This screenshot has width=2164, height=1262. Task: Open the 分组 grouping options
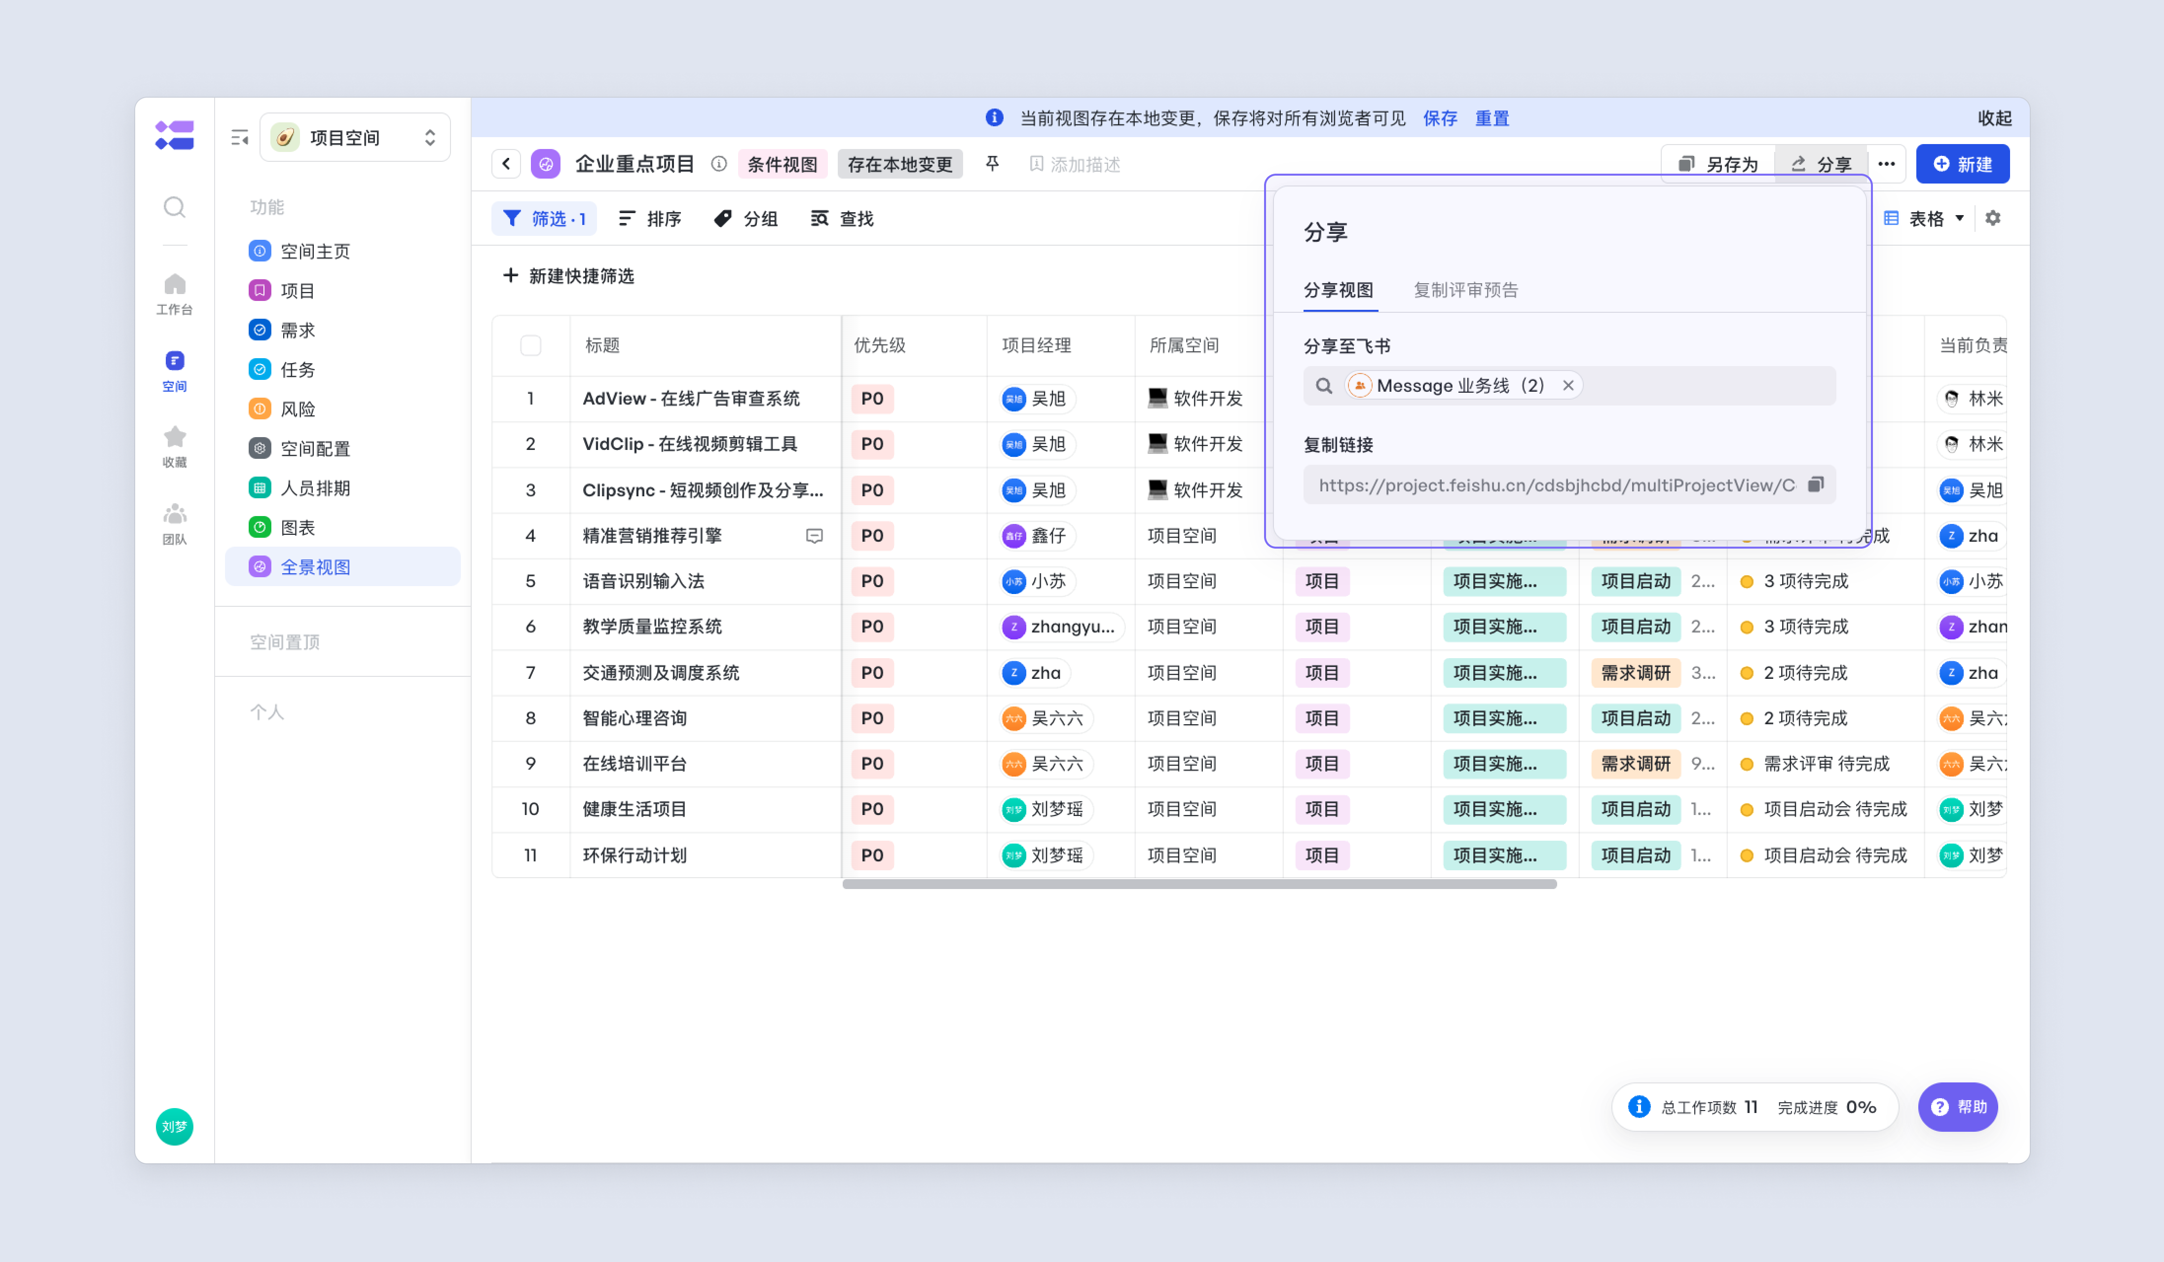point(746,219)
